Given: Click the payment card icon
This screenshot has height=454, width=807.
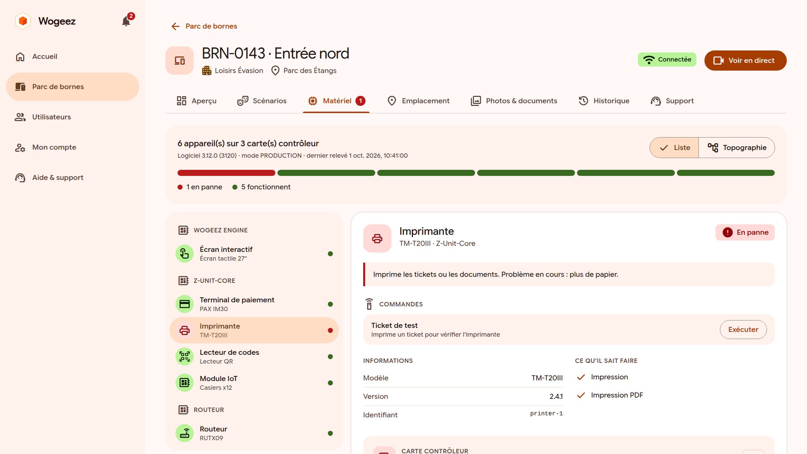Looking at the screenshot, I should click(x=185, y=304).
